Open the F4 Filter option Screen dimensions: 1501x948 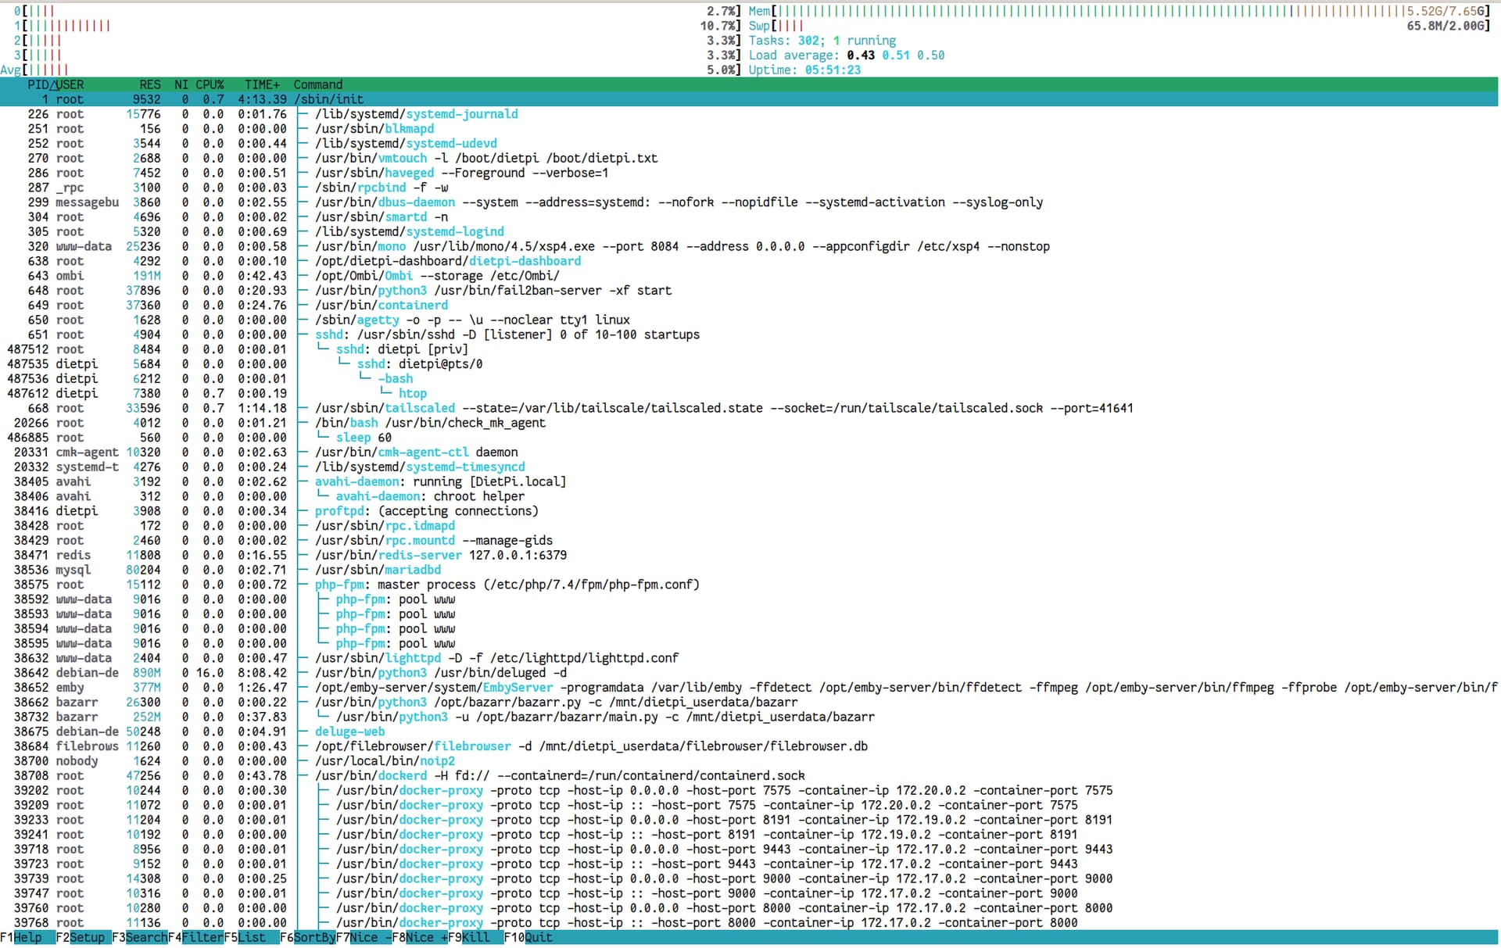point(195,937)
